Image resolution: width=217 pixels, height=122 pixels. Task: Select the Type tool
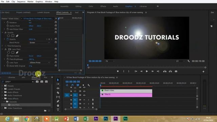(x=58, y=110)
